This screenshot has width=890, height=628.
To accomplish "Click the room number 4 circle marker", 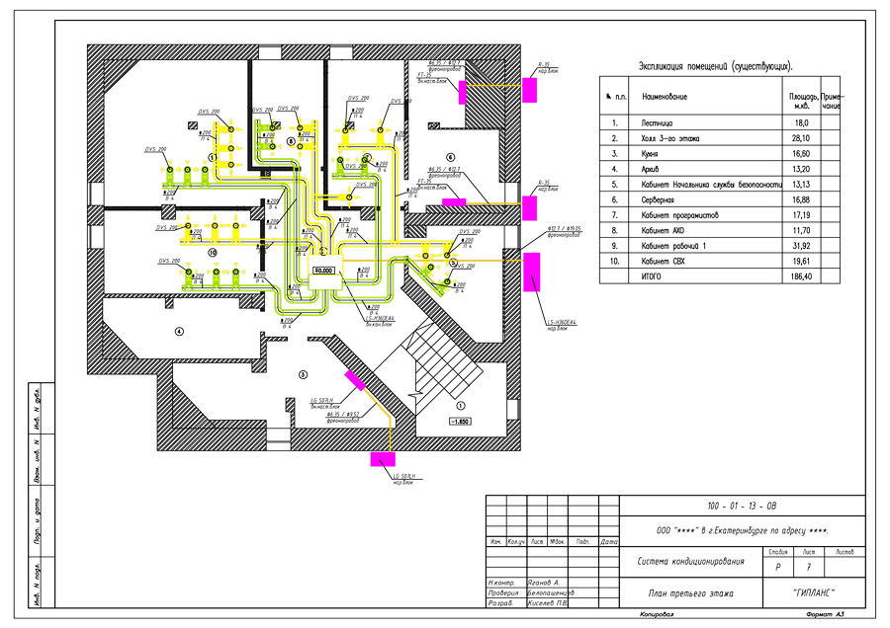I will point(179,330).
